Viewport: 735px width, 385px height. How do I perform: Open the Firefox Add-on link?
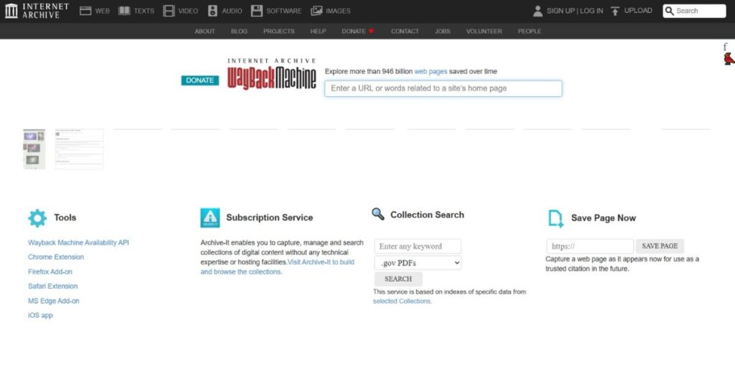pos(50,272)
